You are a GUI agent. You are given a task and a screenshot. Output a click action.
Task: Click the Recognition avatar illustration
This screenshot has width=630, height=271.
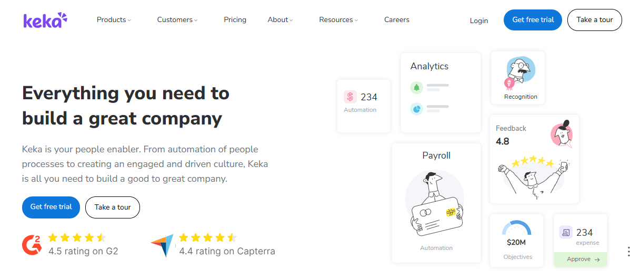(x=521, y=70)
